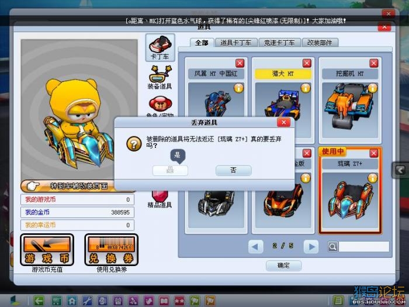Open the green list icon at bottom right
409x307 pixels.
click(338, 301)
